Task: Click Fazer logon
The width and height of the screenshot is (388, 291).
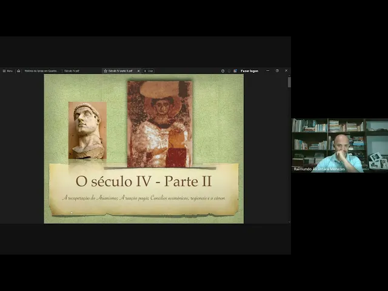Action: point(249,71)
